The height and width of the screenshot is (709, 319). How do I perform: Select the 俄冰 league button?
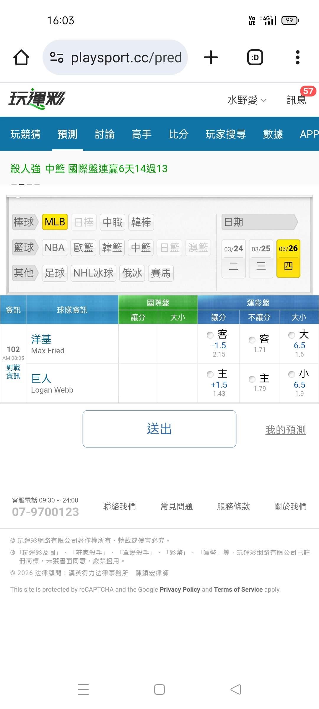132,273
